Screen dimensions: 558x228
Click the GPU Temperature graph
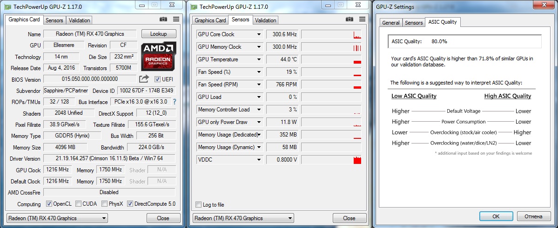click(331, 59)
